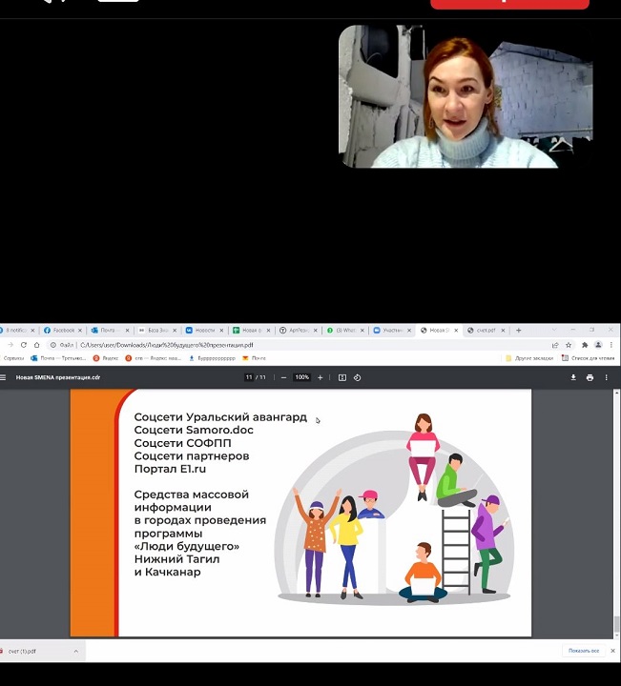This screenshot has height=686, width=621.
Task: Download the PDF file
Action: point(573,377)
